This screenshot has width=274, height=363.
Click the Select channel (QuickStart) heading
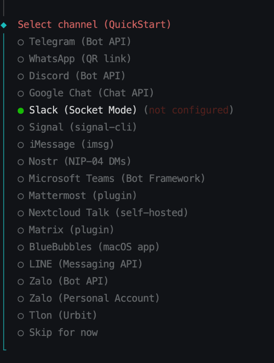94,25
